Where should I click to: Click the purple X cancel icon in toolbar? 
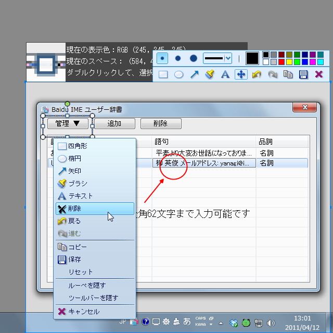coord(319,74)
